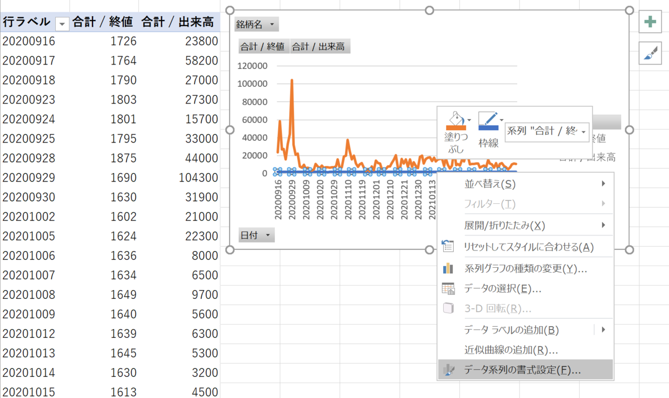Click the change series chart type icon
This screenshot has height=398, width=669.
(448, 268)
